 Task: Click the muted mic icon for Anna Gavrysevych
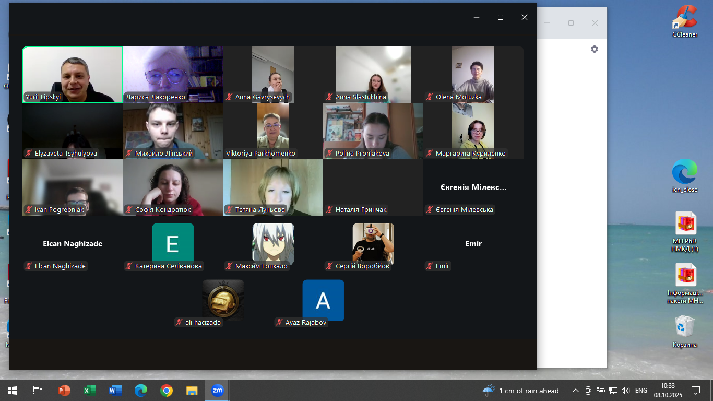click(x=229, y=97)
